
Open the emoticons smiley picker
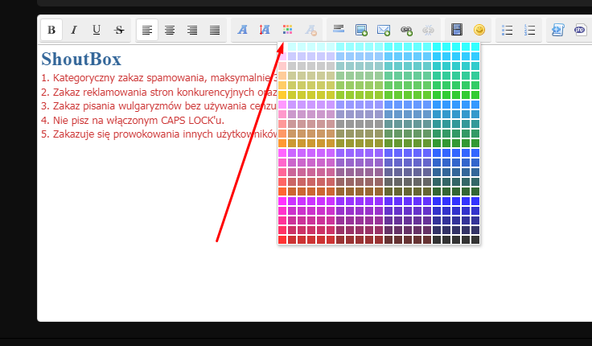point(479,30)
